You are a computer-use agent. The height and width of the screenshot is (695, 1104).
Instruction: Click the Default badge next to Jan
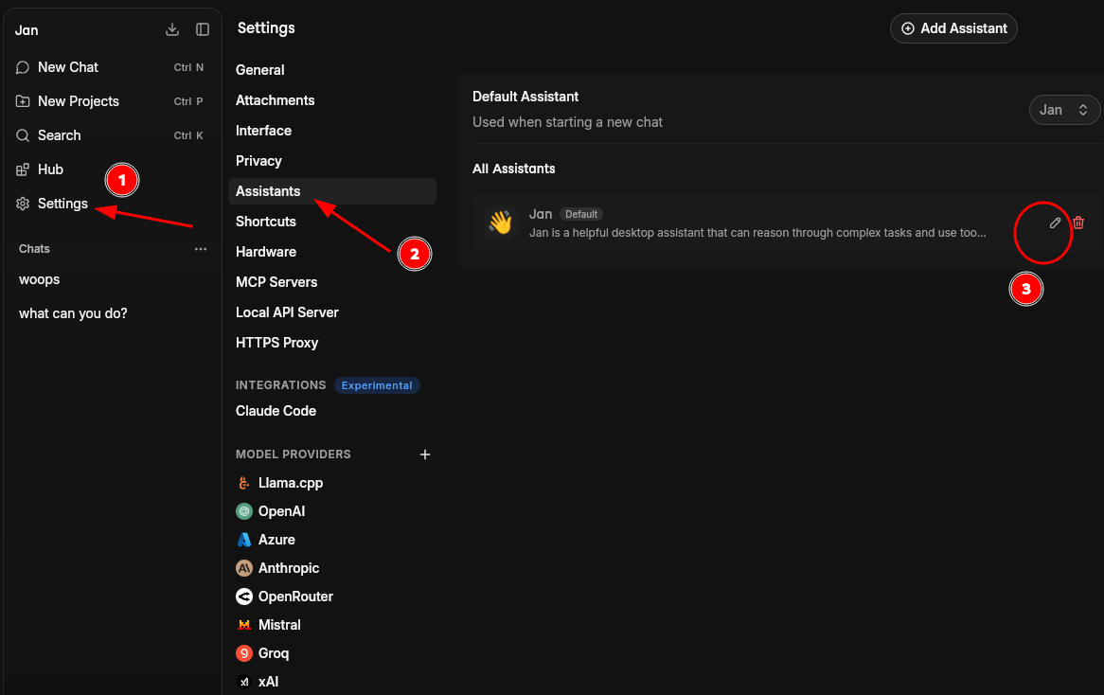click(x=580, y=214)
